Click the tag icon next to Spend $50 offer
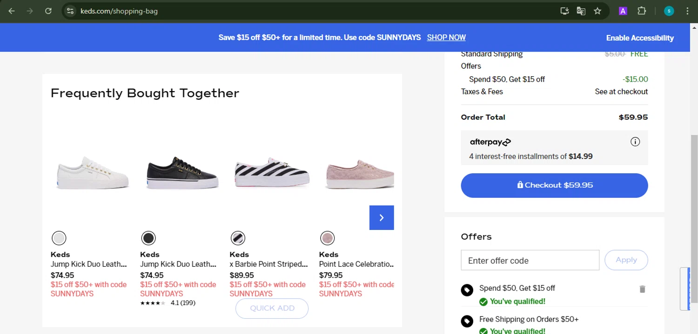The width and height of the screenshot is (698, 334). 467,290
